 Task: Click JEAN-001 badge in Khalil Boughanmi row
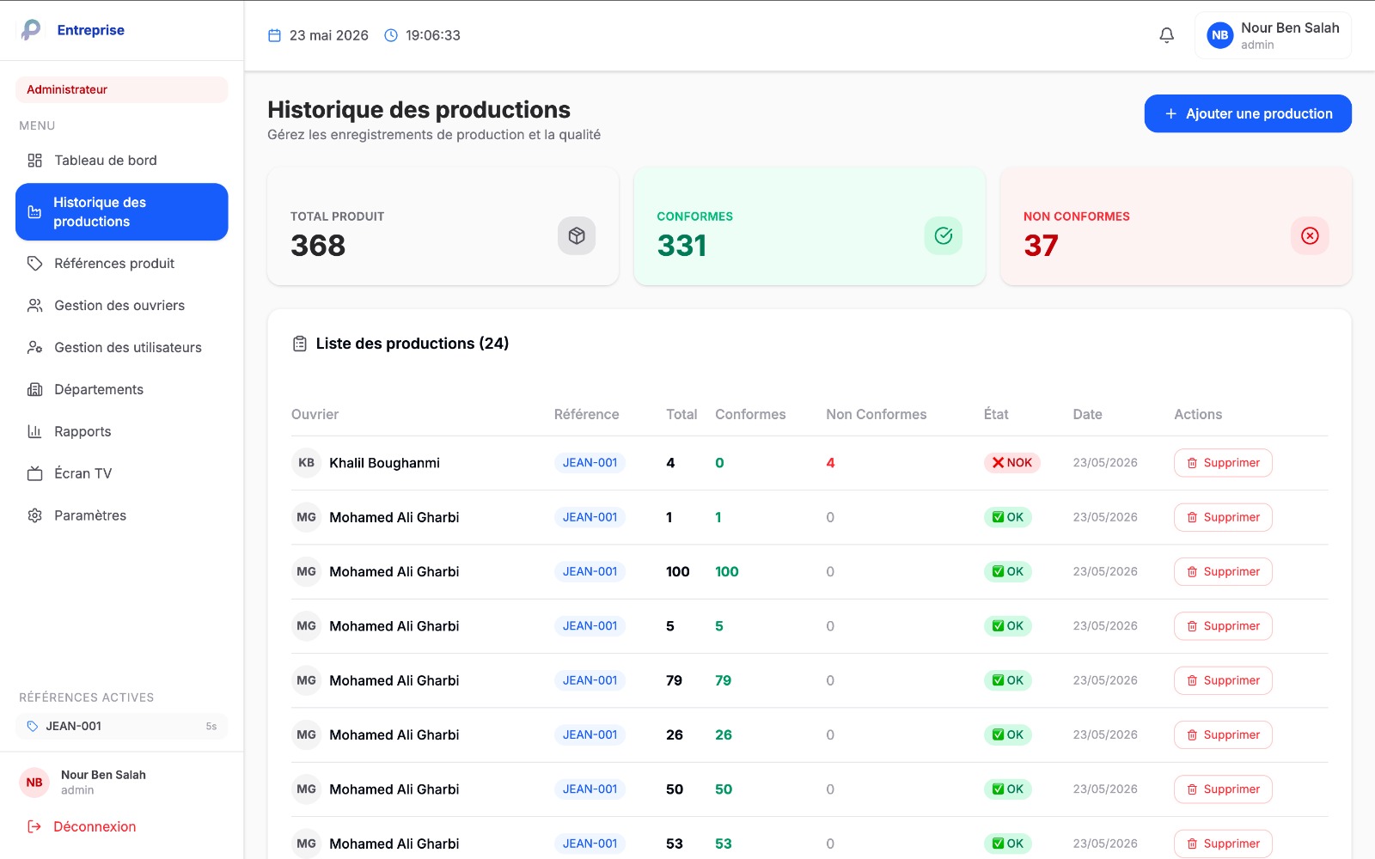(x=590, y=463)
